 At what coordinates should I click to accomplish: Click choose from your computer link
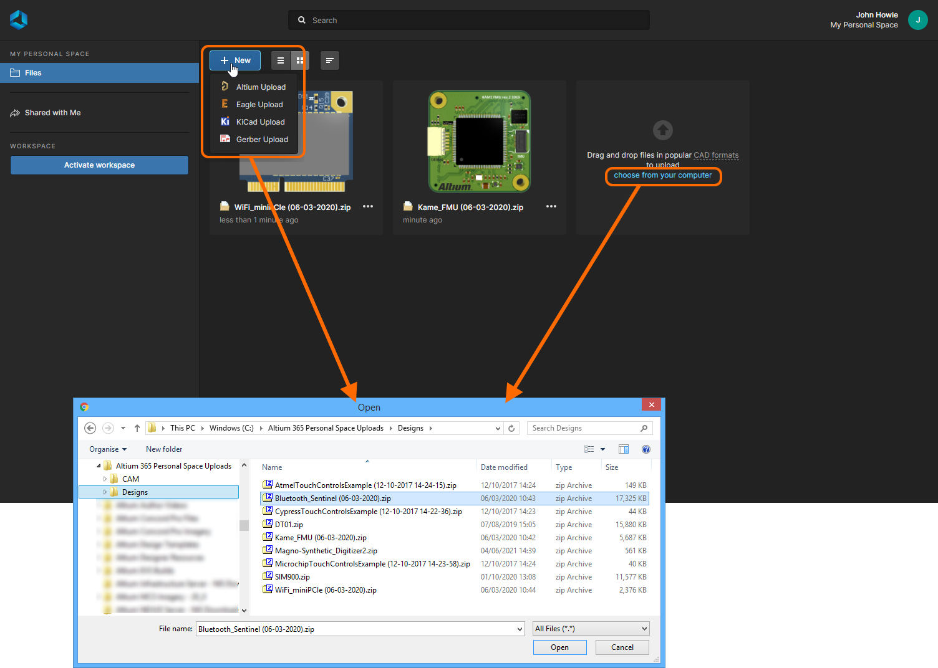pyautogui.click(x=662, y=176)
